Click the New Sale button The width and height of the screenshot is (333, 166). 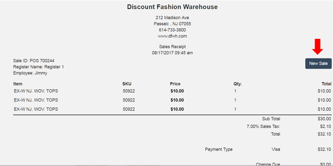tap(318, 64)
